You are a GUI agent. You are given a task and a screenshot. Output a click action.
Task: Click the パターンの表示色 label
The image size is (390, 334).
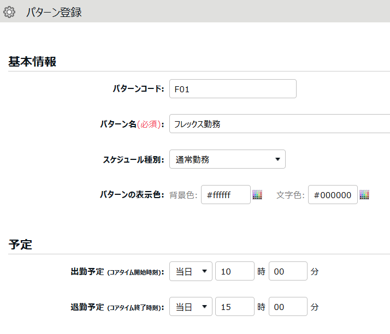[x=132, y=195]
